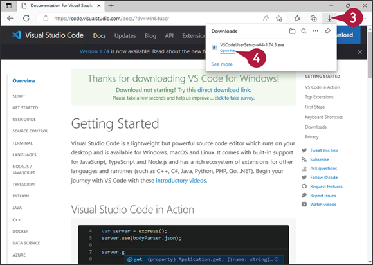Click the VSCodeUserSetup-x64-1.74.3.exe filename
373x265 pixels.
[x=252, y=45]
